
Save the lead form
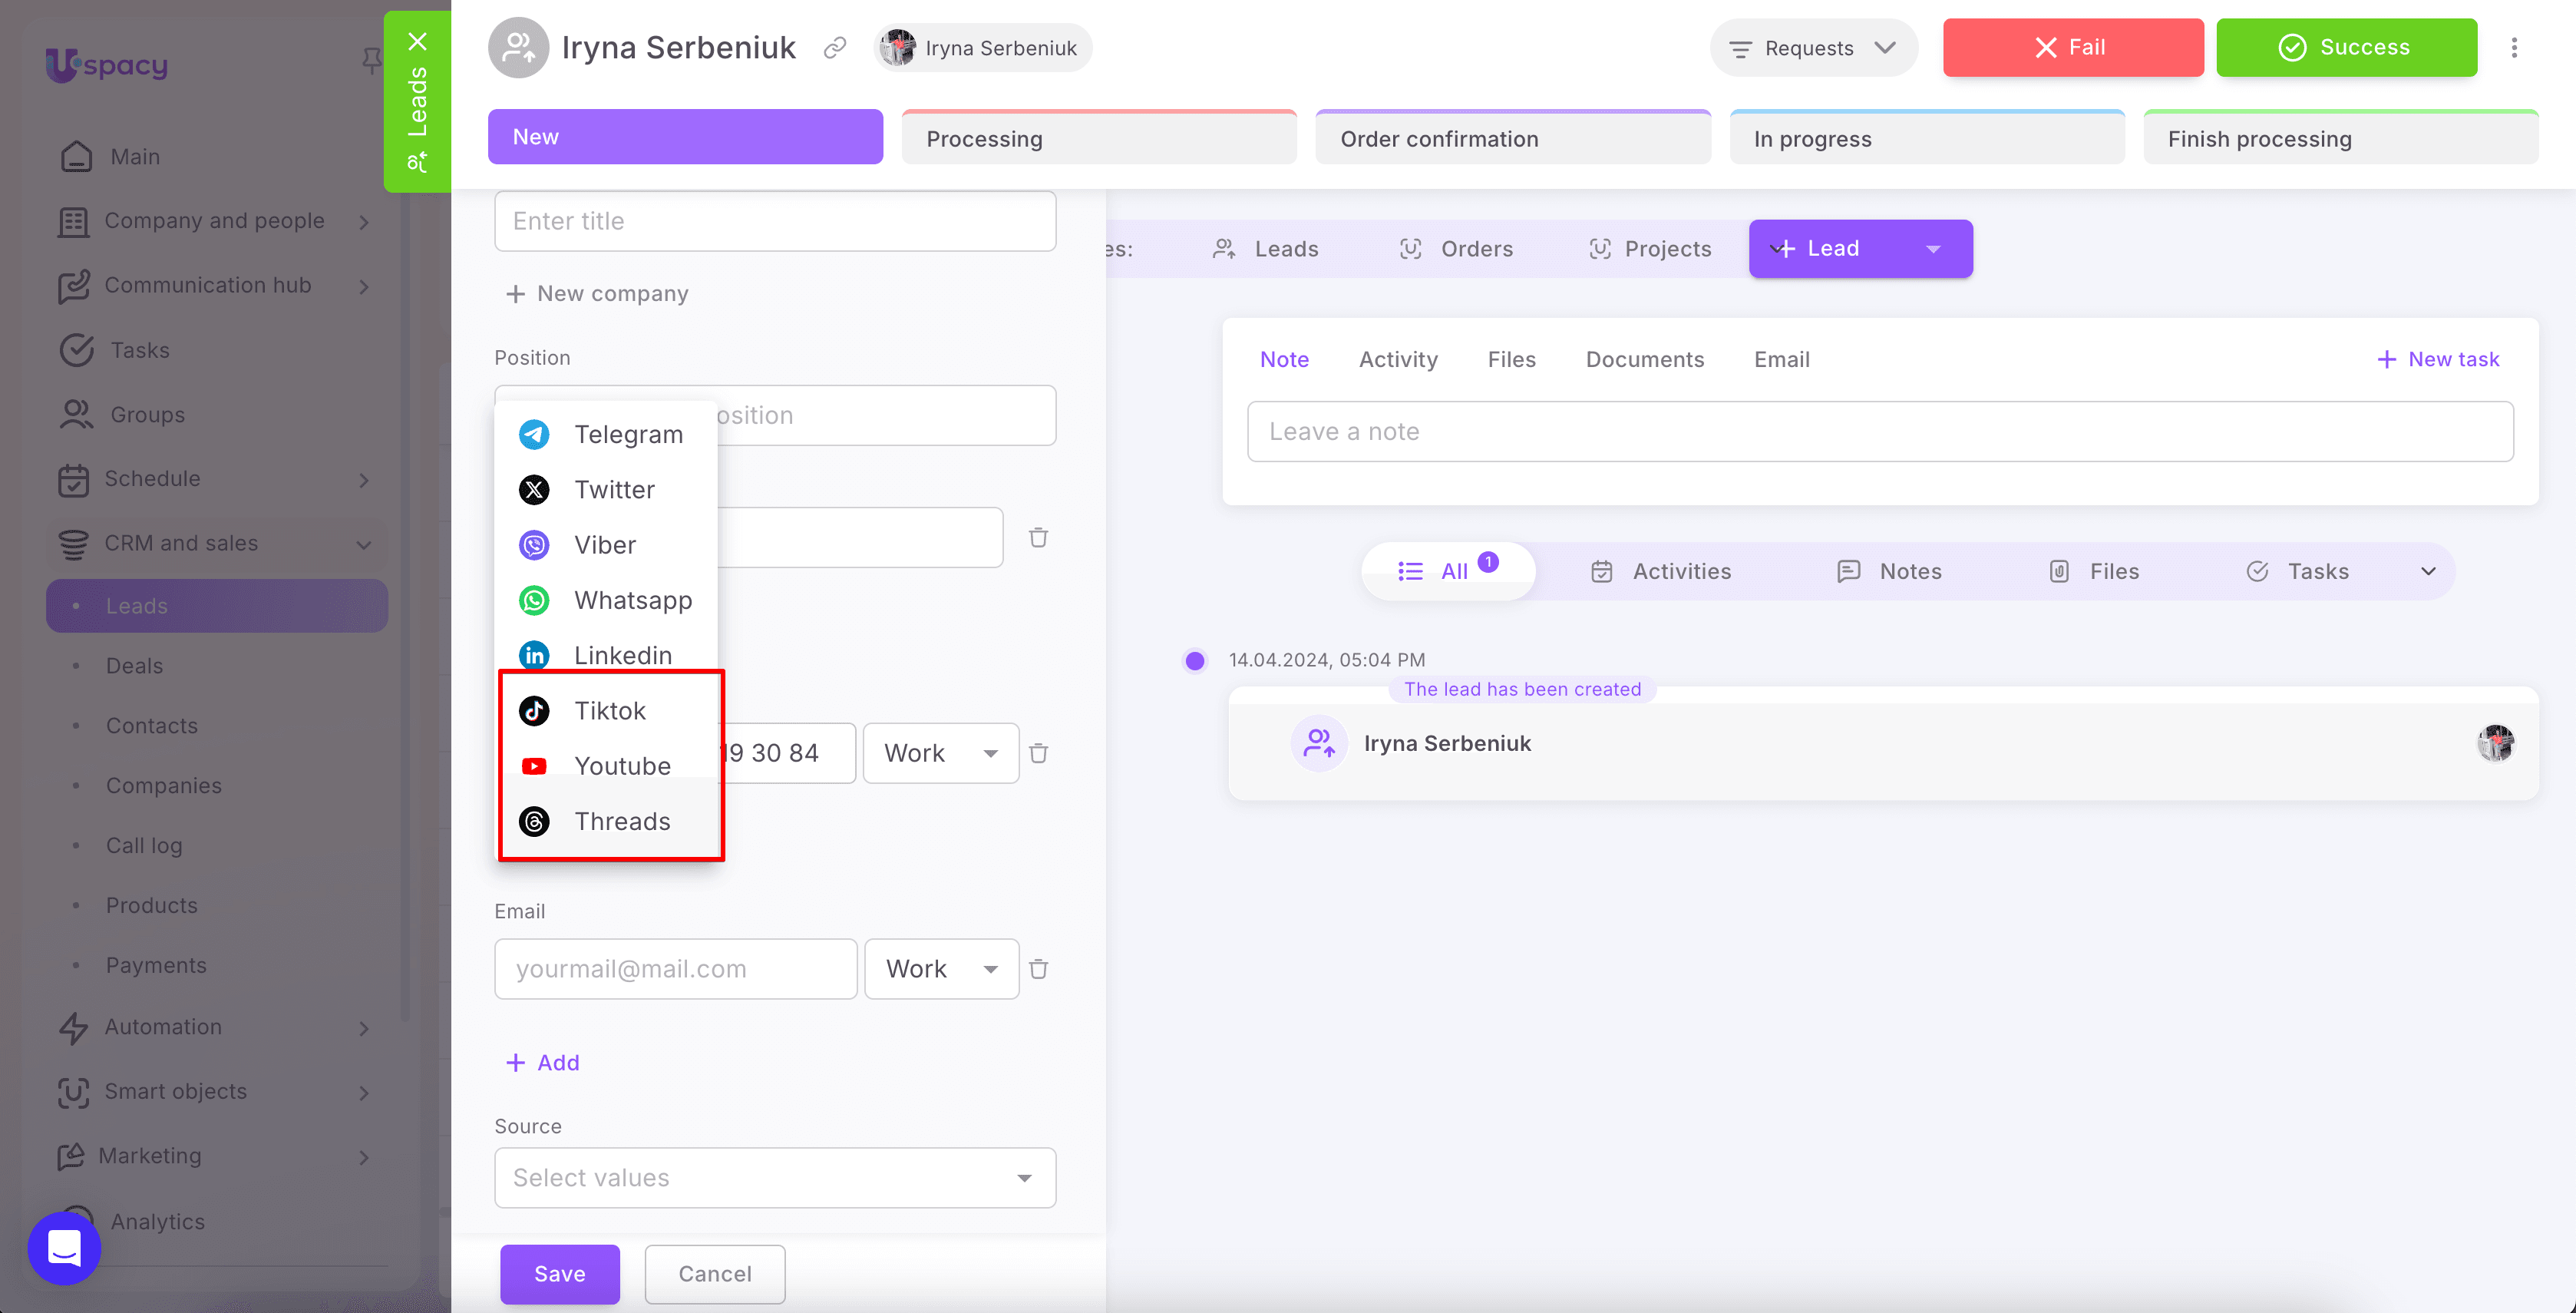(x=560, y=1274)
